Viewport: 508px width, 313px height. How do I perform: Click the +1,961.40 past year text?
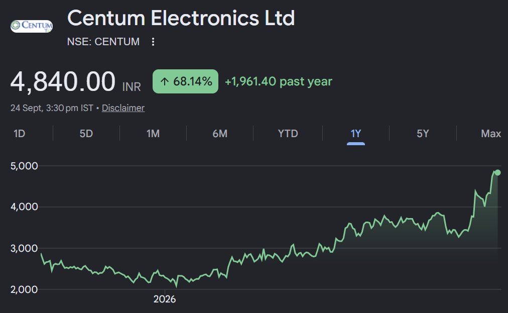[279, 81]
